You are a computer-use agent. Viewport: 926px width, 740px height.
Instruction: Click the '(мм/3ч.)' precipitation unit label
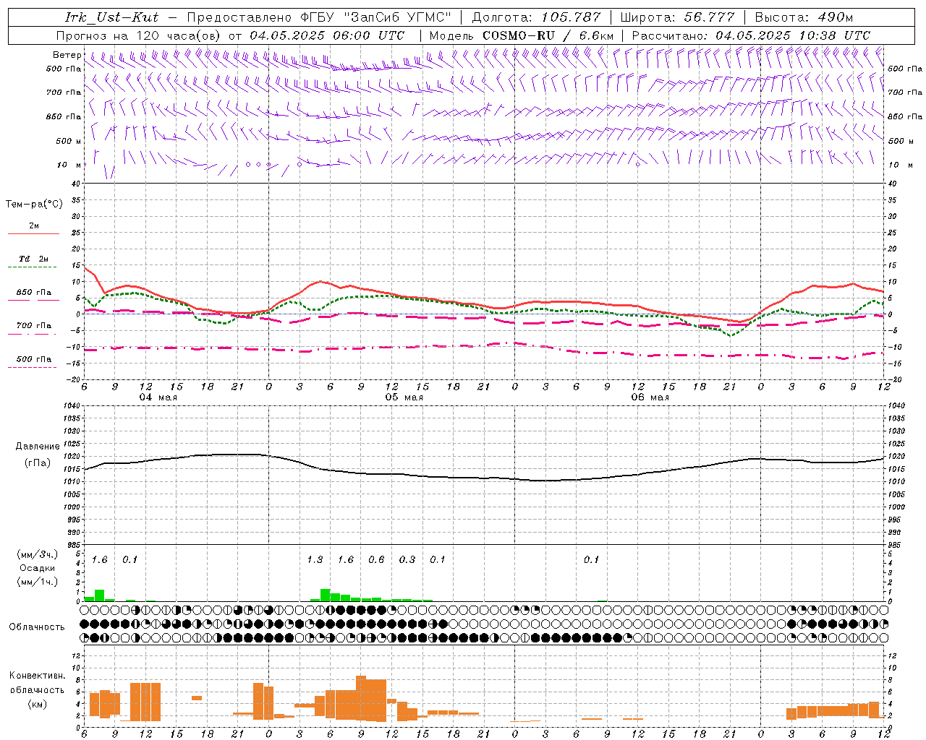click(38, 554)
